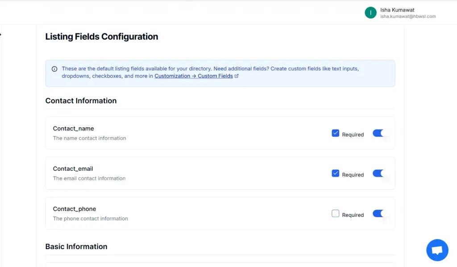Click the external link icon after Custom Fields
Viewport: 457px width, 267px height.
pyautogui.click(x=237, y=76)
